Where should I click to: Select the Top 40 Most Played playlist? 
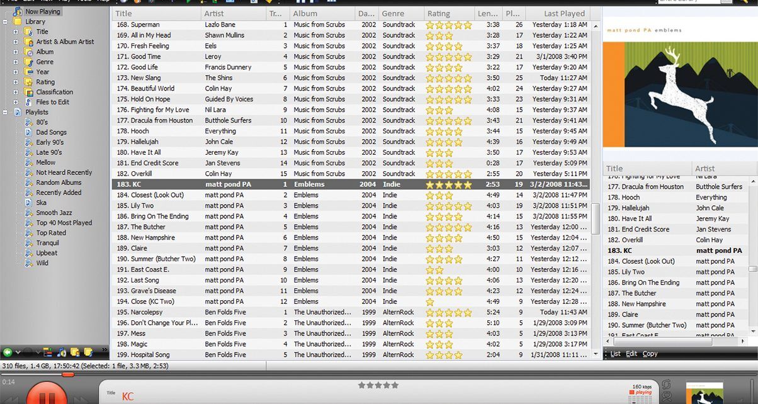tap(64, 223)
